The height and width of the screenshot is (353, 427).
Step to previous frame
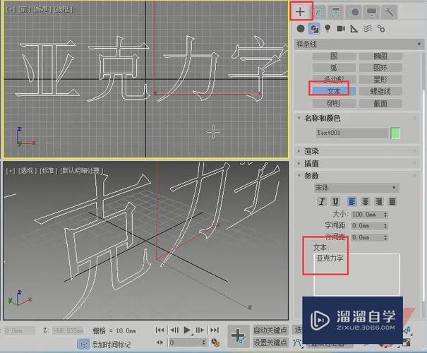click(x=174, y=330)
